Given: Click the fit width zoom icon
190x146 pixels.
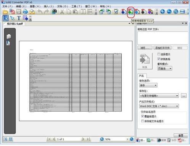Looking at the screenshot, I should tap(182, 12).
